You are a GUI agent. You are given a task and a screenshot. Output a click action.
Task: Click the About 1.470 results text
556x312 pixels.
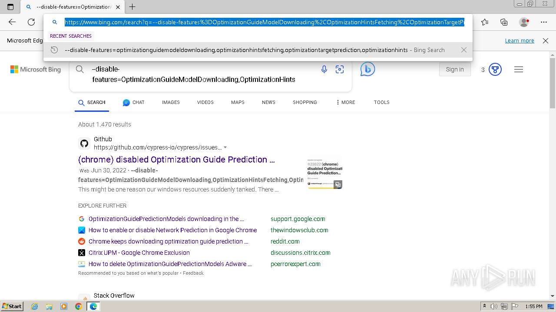tap(105, 124)
